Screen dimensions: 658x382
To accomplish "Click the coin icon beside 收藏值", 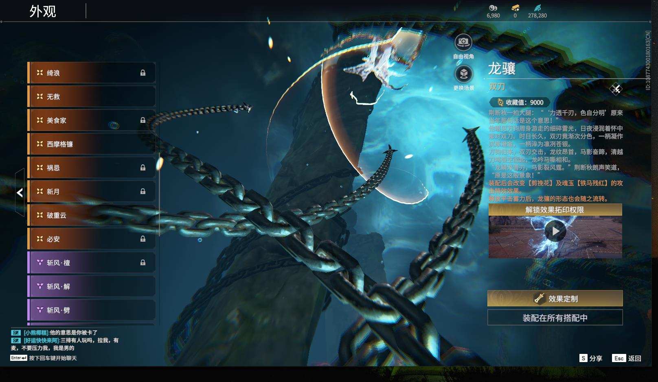I will pyautogui.click(x=500, y=103).
